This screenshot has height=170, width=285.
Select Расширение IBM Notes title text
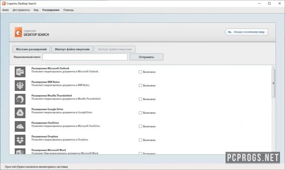[x=46, y=82]
